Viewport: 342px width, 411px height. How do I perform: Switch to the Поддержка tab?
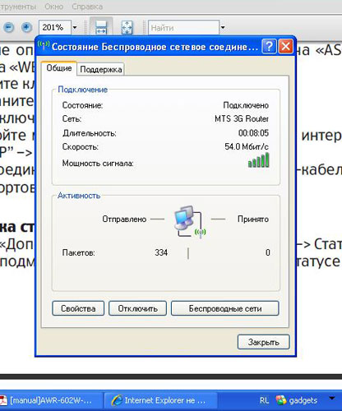click(x=101, y=70)
